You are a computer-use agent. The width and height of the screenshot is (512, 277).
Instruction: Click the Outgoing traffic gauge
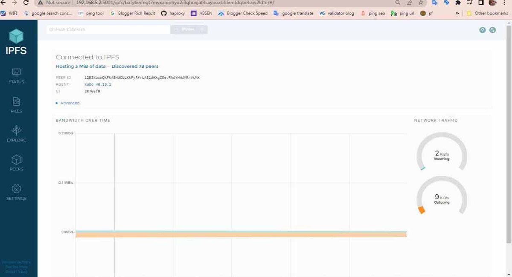442,196
